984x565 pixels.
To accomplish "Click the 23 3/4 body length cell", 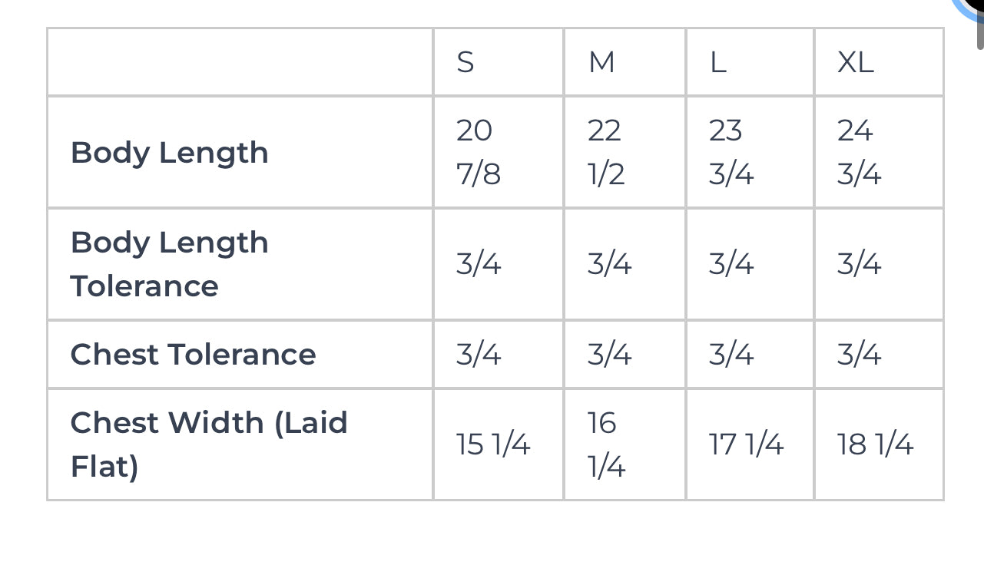I will (731, 152).
